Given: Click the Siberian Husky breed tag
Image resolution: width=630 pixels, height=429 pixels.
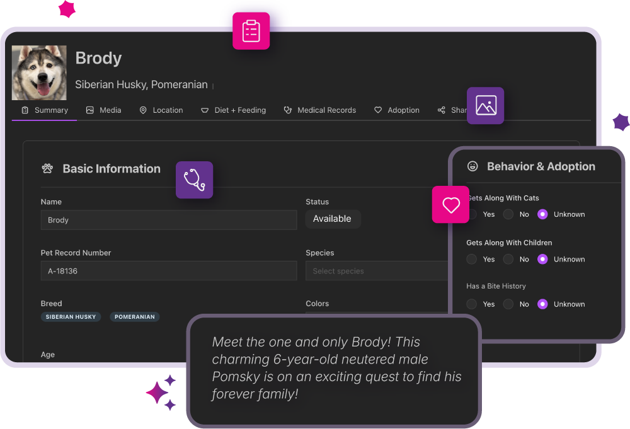Looking at the screenshot, I should tap(71, 316).
